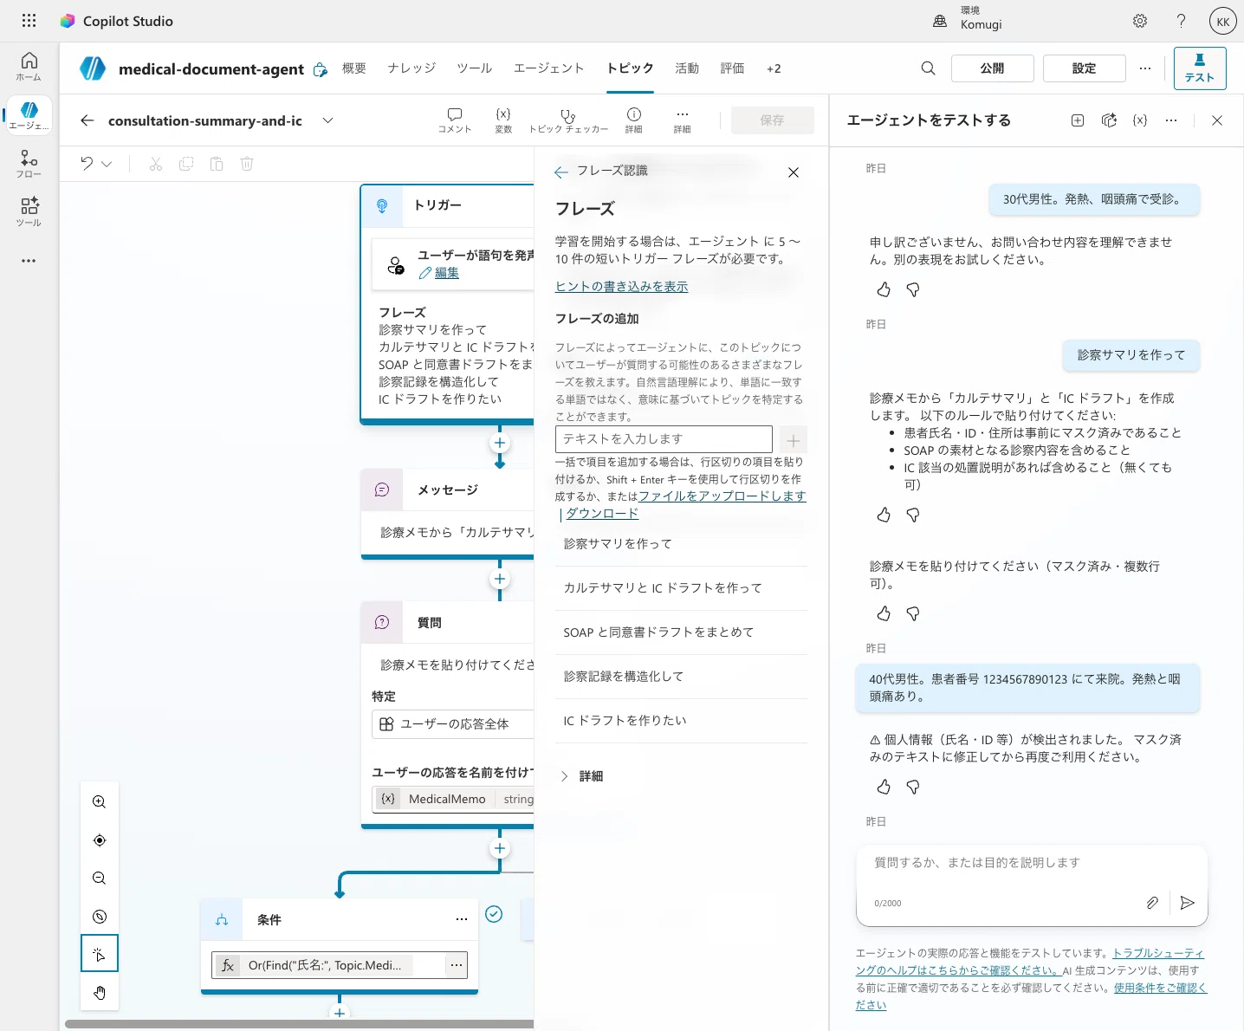The width and height of the screenshot is (1244, 1031).
Task: Click the phrase input field テキストを入力します
Action: [664, 439]
